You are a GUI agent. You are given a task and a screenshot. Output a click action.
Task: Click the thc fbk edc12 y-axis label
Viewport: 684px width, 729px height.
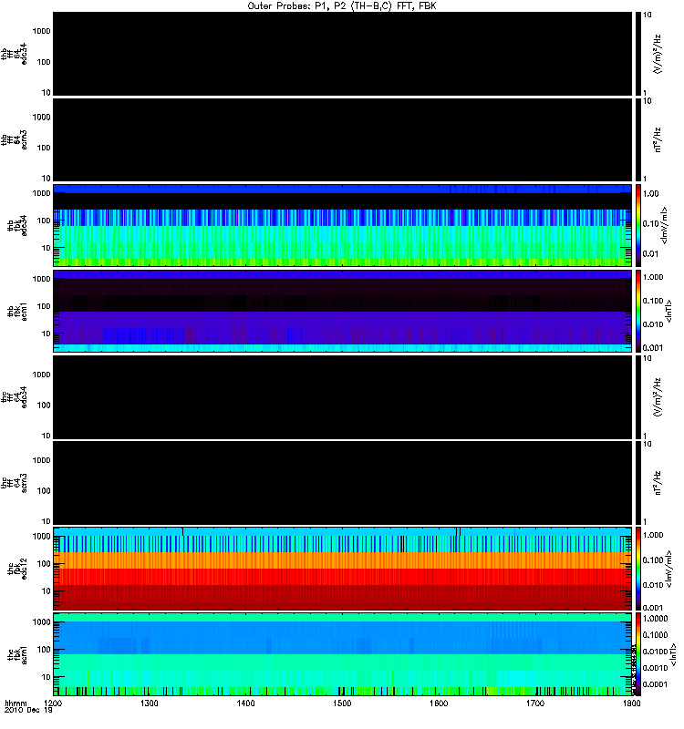(x=17, y=569)
